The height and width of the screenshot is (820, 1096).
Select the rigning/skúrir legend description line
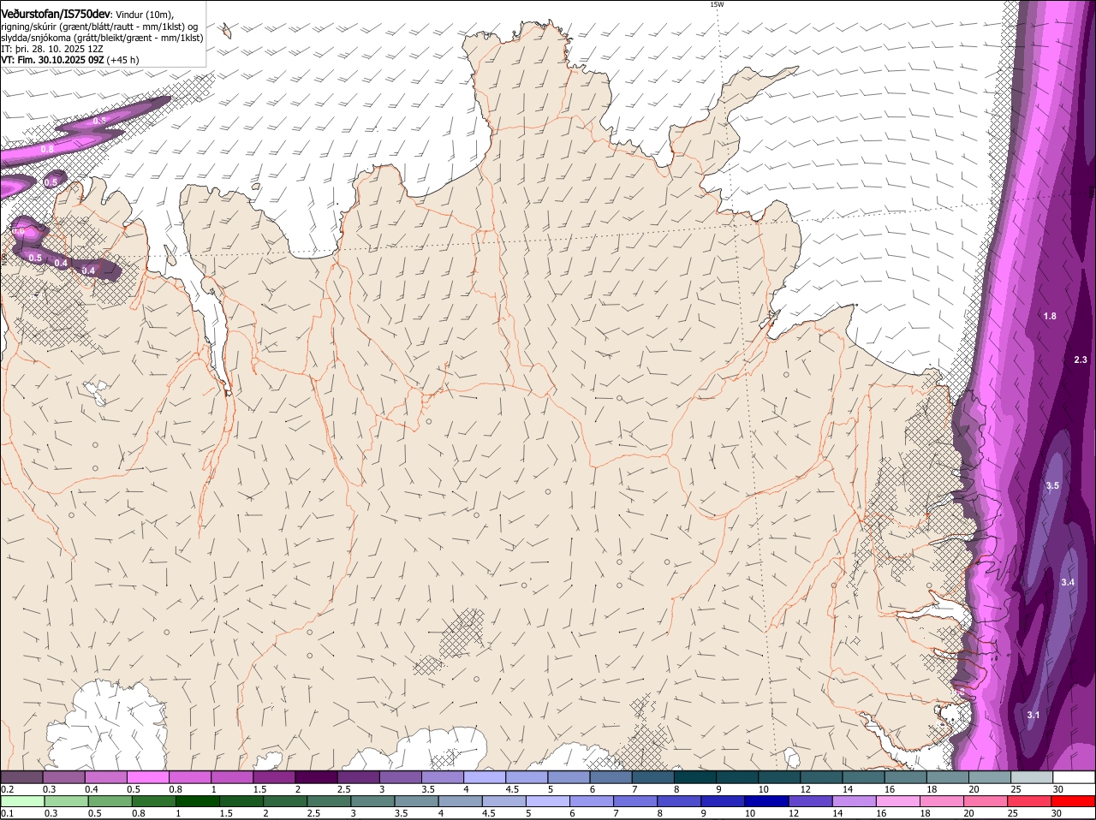coord(99,27)
